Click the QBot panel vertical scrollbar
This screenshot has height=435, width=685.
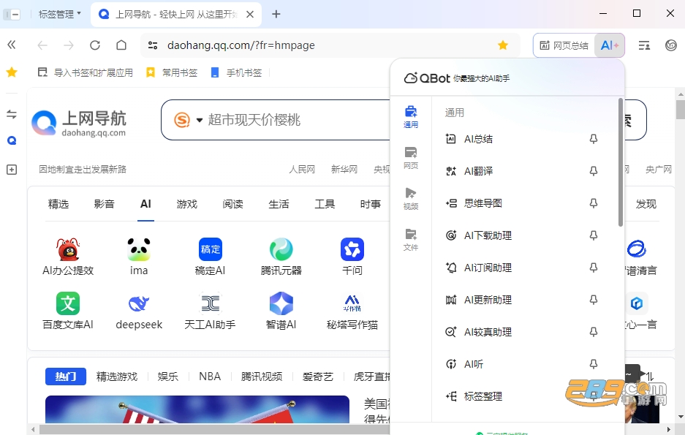coord(621,162)
